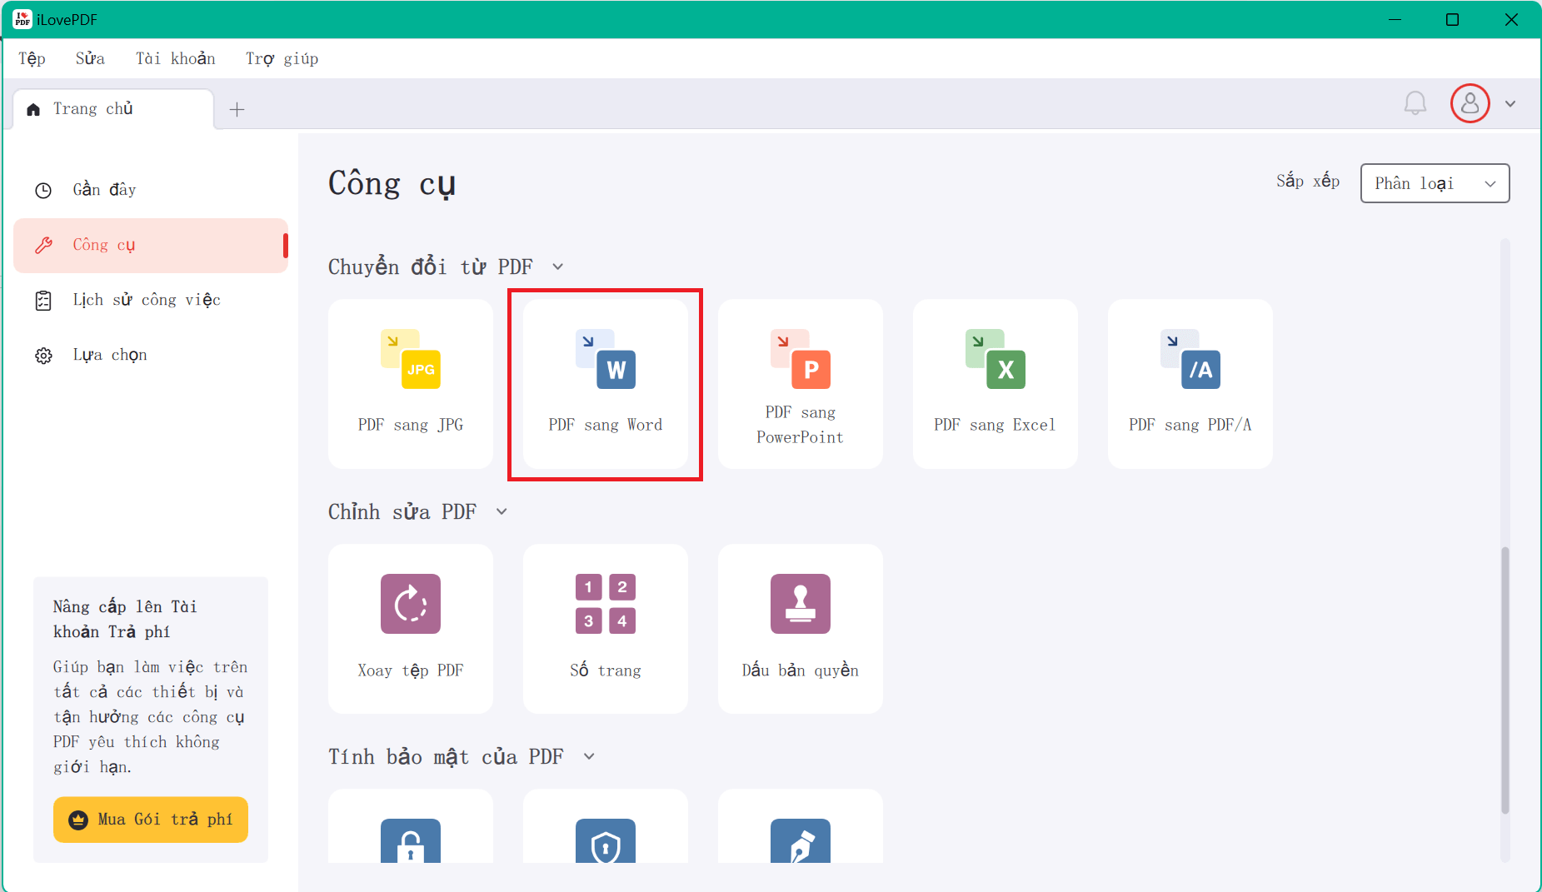The image size is (1542, 892).
Task: Open the PDF sang Word tool icon
Action: [x=606, y=359]
